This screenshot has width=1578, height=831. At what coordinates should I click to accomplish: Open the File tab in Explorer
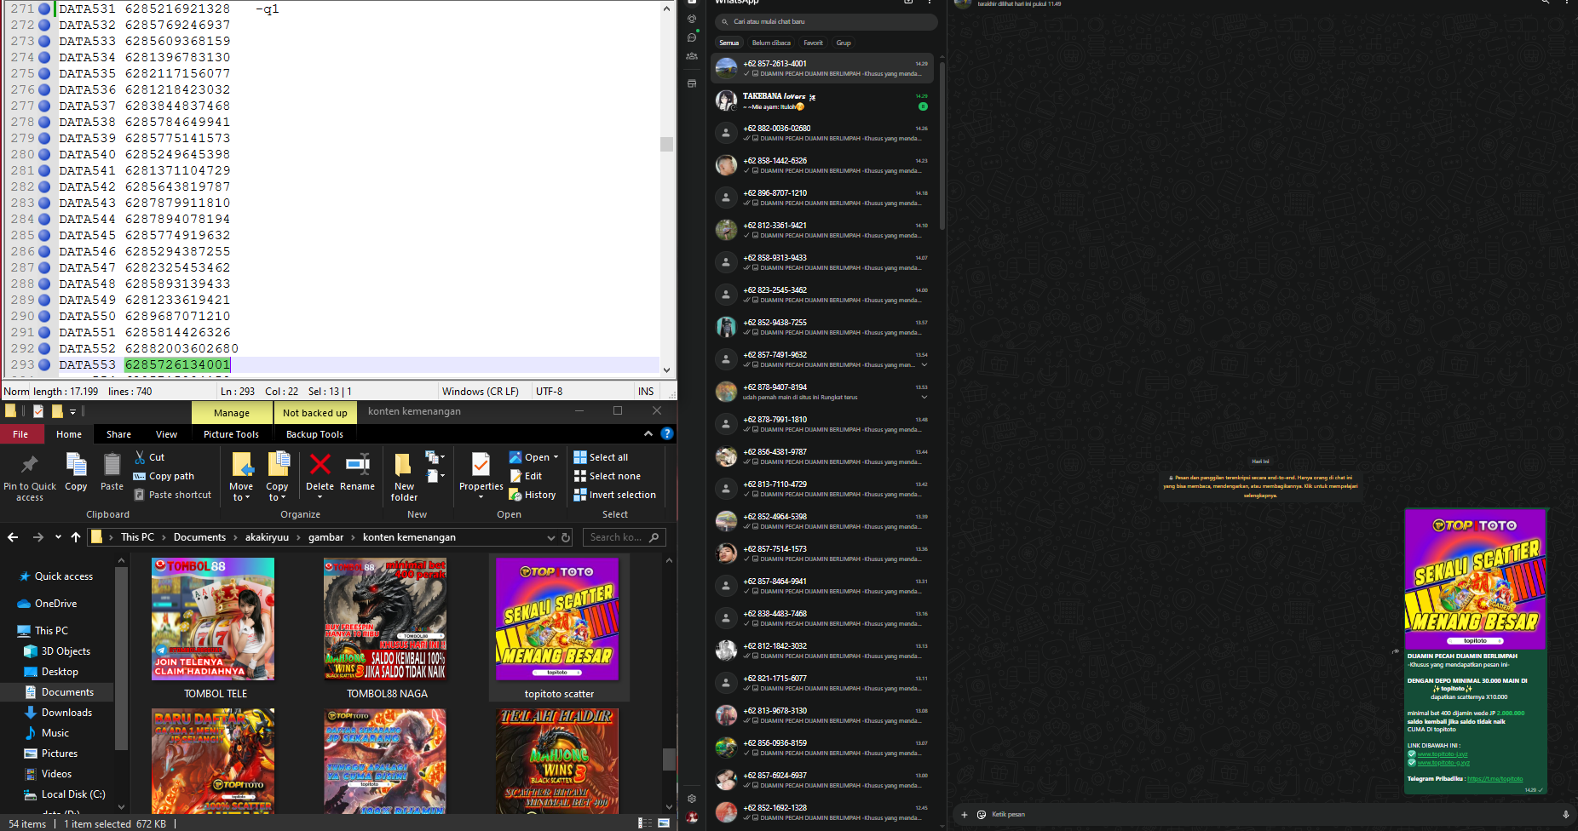pyautogui.click(x=20, y=434)
